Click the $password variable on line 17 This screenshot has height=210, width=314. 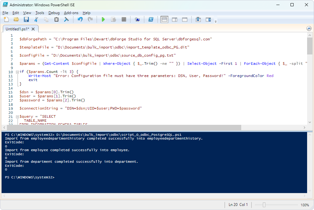(29, 100)
